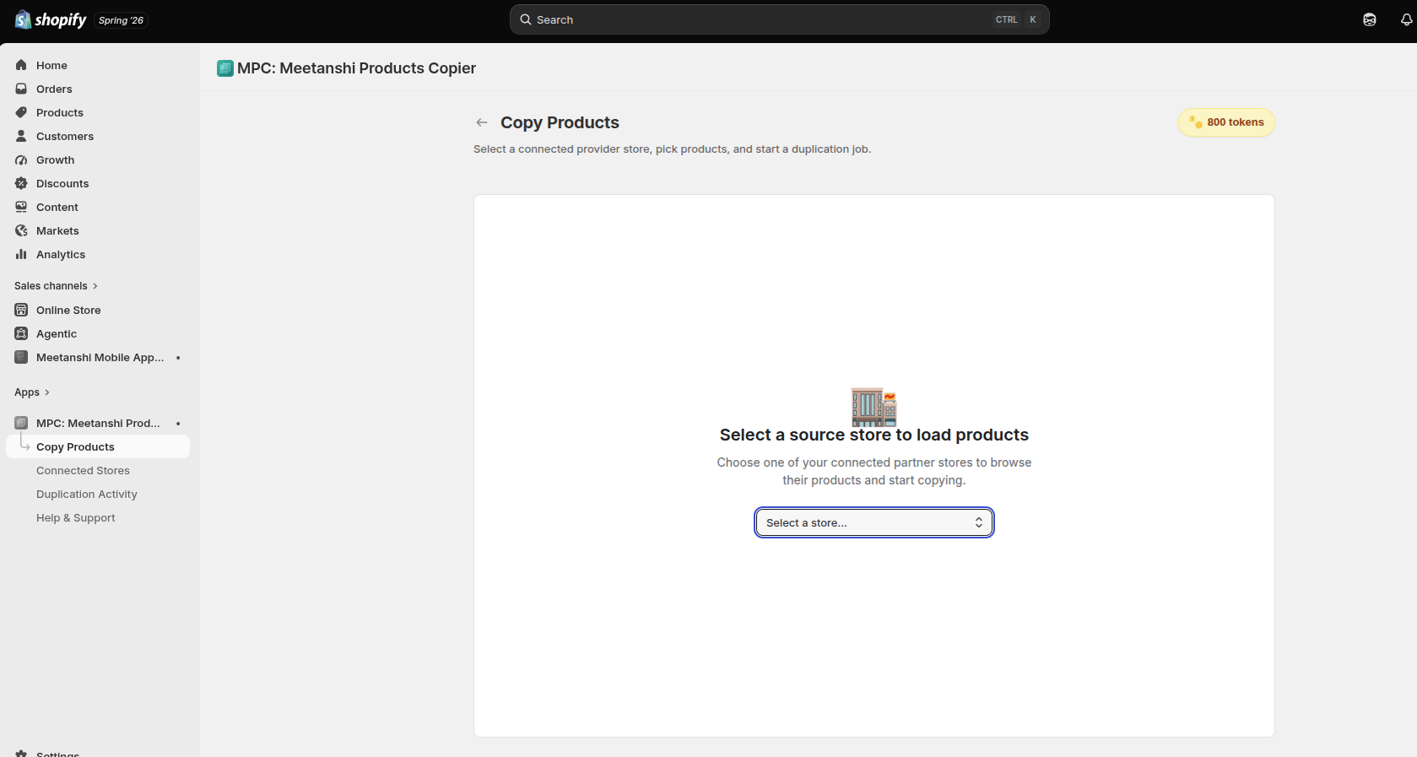Click the 'Copy Products' page heading

[x=560, y=122]
